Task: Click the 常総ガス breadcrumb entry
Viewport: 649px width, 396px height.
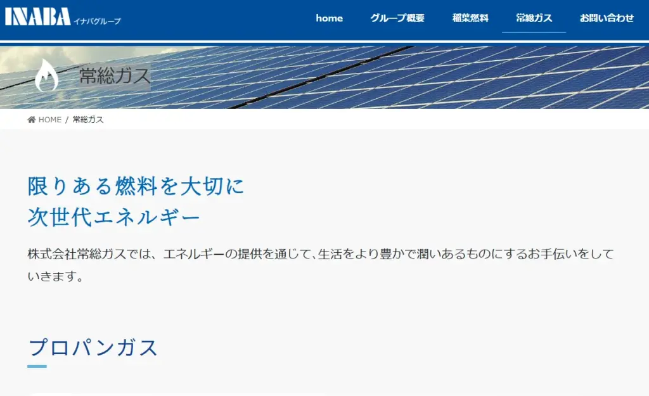Action: (88, 120)
